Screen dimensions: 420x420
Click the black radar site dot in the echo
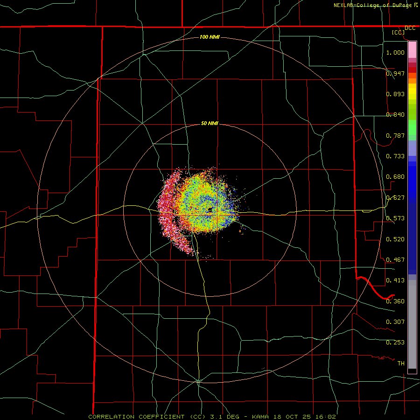(210, 210)
